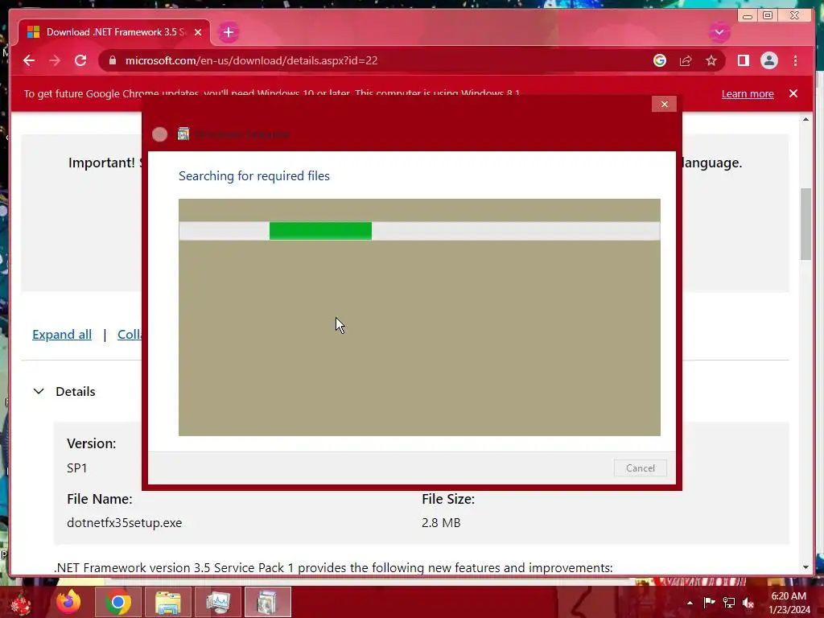Click the Windows Features title icon

(183, 134)
